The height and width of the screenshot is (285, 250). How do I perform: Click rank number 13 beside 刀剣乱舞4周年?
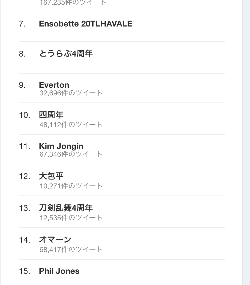[24, 208]
